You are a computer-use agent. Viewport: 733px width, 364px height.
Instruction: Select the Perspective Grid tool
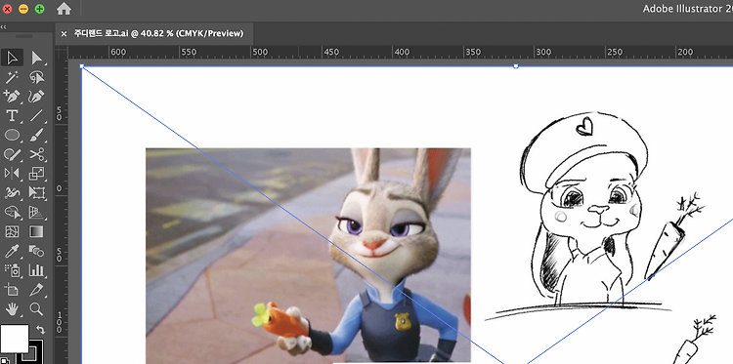click(x=36, y=213)
